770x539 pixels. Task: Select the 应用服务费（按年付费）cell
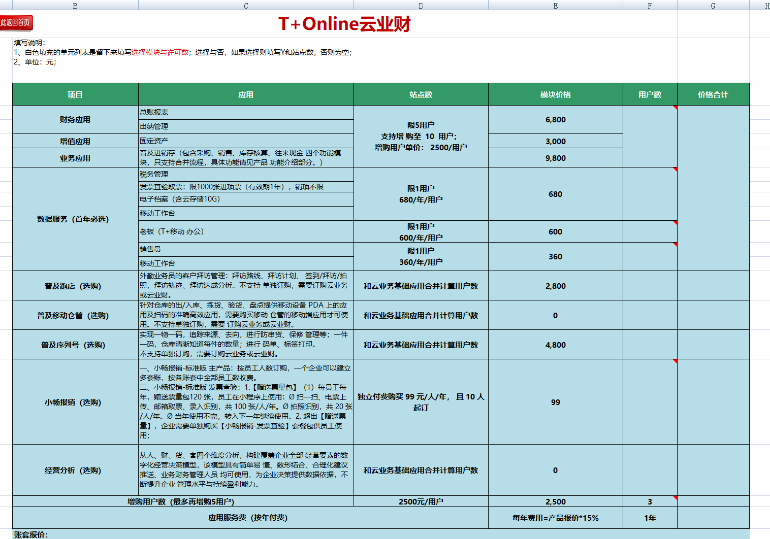[250, 518]
